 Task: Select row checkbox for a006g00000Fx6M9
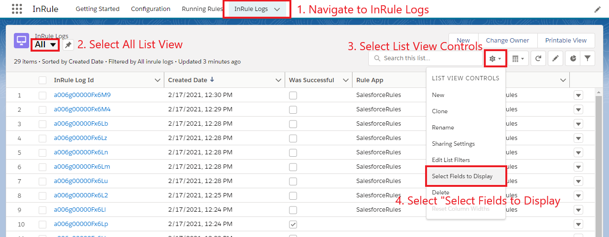[43, 95]
